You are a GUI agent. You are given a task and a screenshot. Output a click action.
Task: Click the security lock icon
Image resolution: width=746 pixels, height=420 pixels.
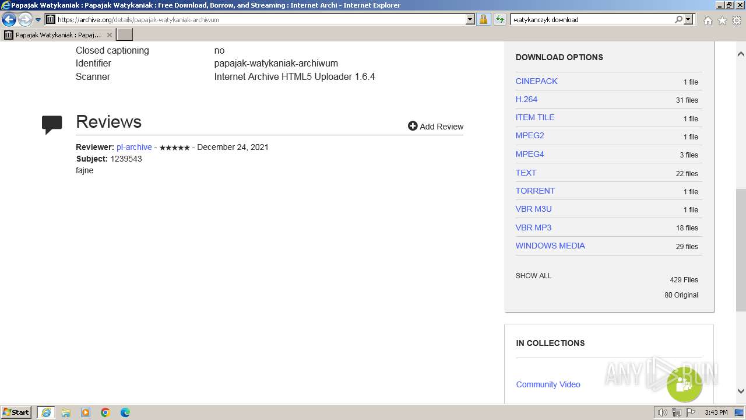pyautogui.click(x=483, y=19)
